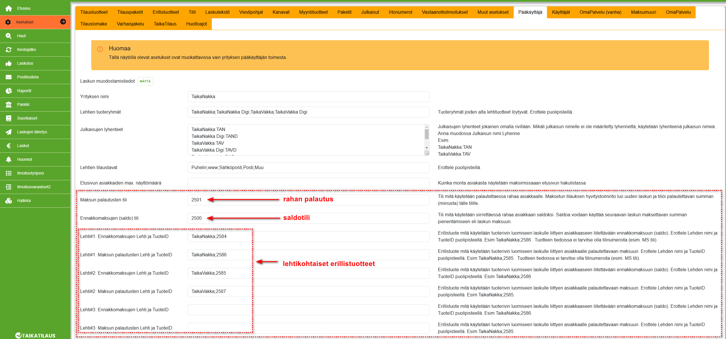726x339 pixels.
Task: Click the Suoritukset book icon
Action: [9, 118]
